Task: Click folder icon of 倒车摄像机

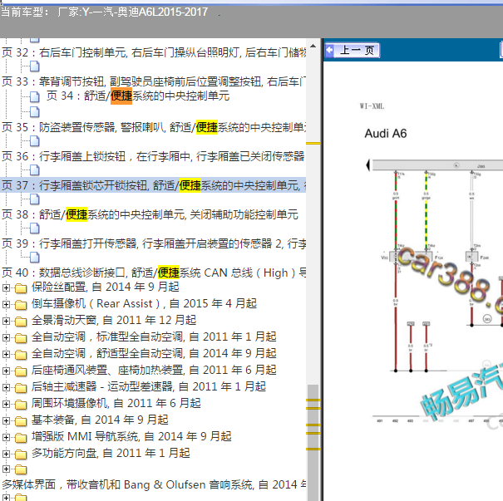Action: point(21,305)
